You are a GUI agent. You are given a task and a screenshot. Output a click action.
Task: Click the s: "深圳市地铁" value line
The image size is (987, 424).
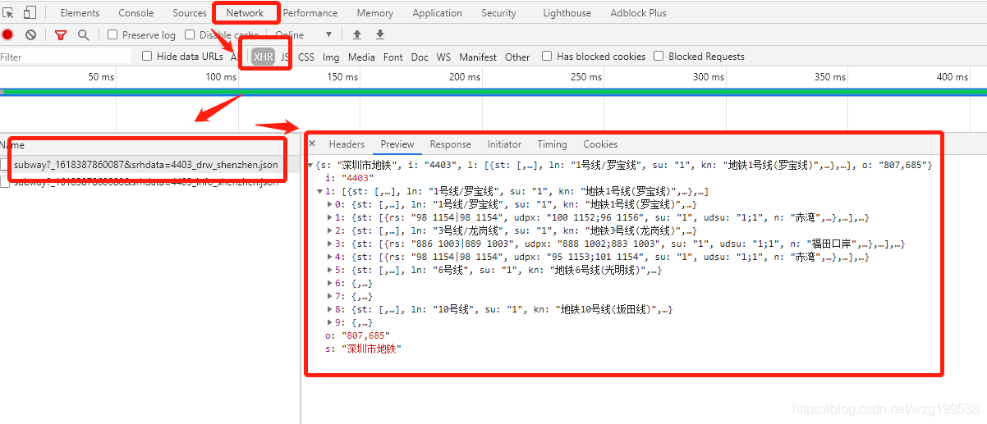(361, 349)
